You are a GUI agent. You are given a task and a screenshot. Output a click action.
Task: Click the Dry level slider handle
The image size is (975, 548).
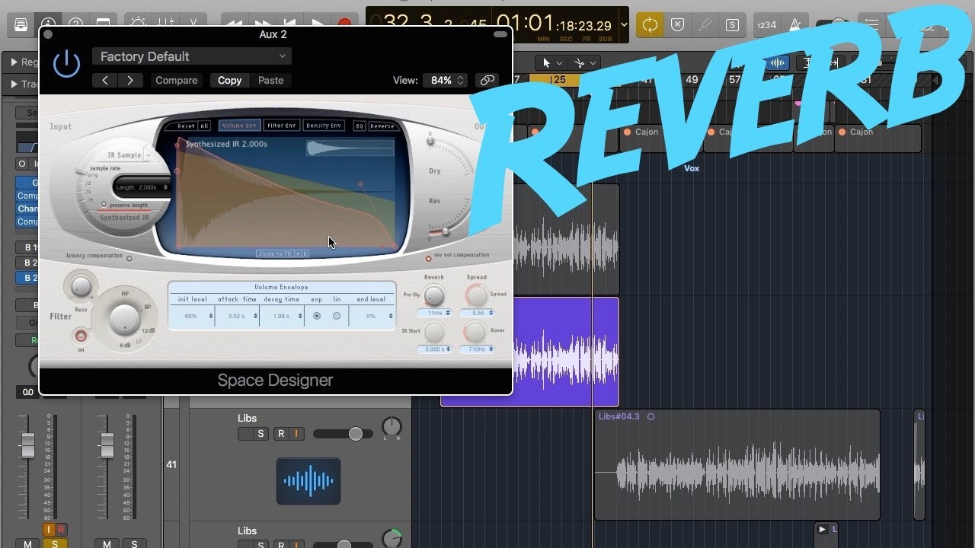click(x=430, y=141)
